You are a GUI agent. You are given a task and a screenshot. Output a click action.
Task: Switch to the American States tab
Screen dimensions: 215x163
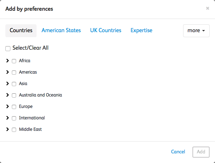click(61, 31)
